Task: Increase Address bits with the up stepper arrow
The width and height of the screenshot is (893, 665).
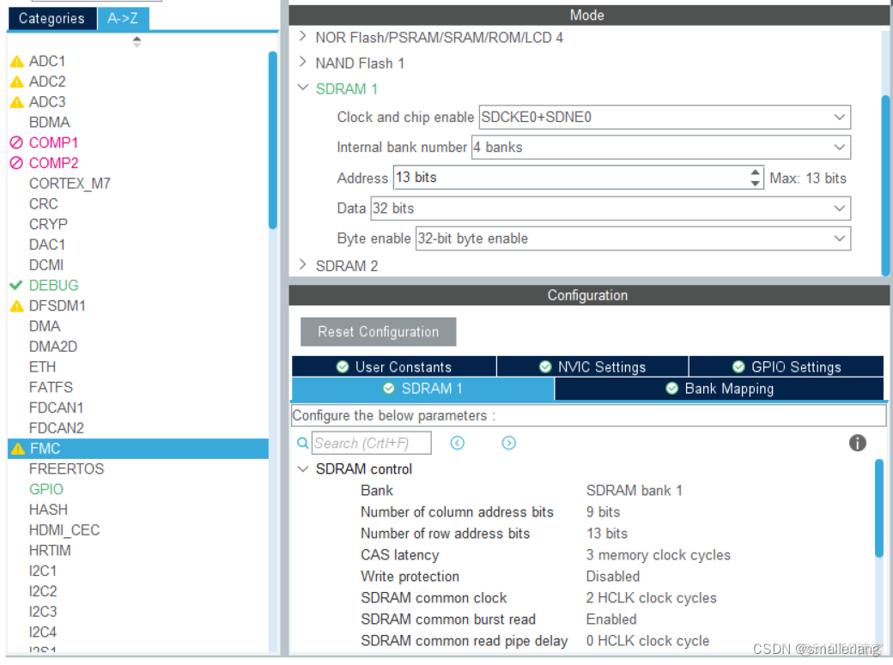Action: pyautogui.click(x=754, y=172)
